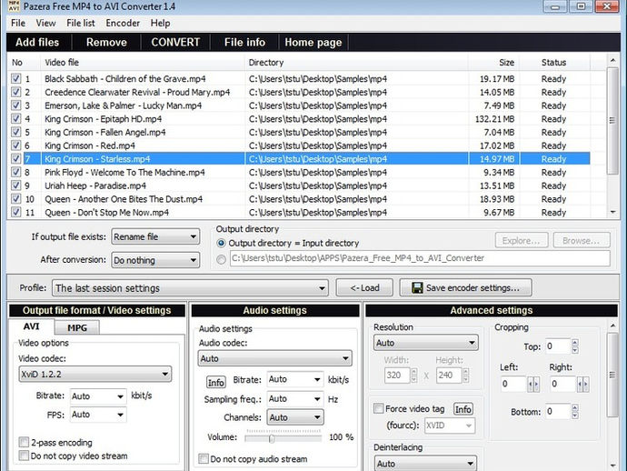Select the custom output directory radio button
627x471 pixels.
point(221,259)
